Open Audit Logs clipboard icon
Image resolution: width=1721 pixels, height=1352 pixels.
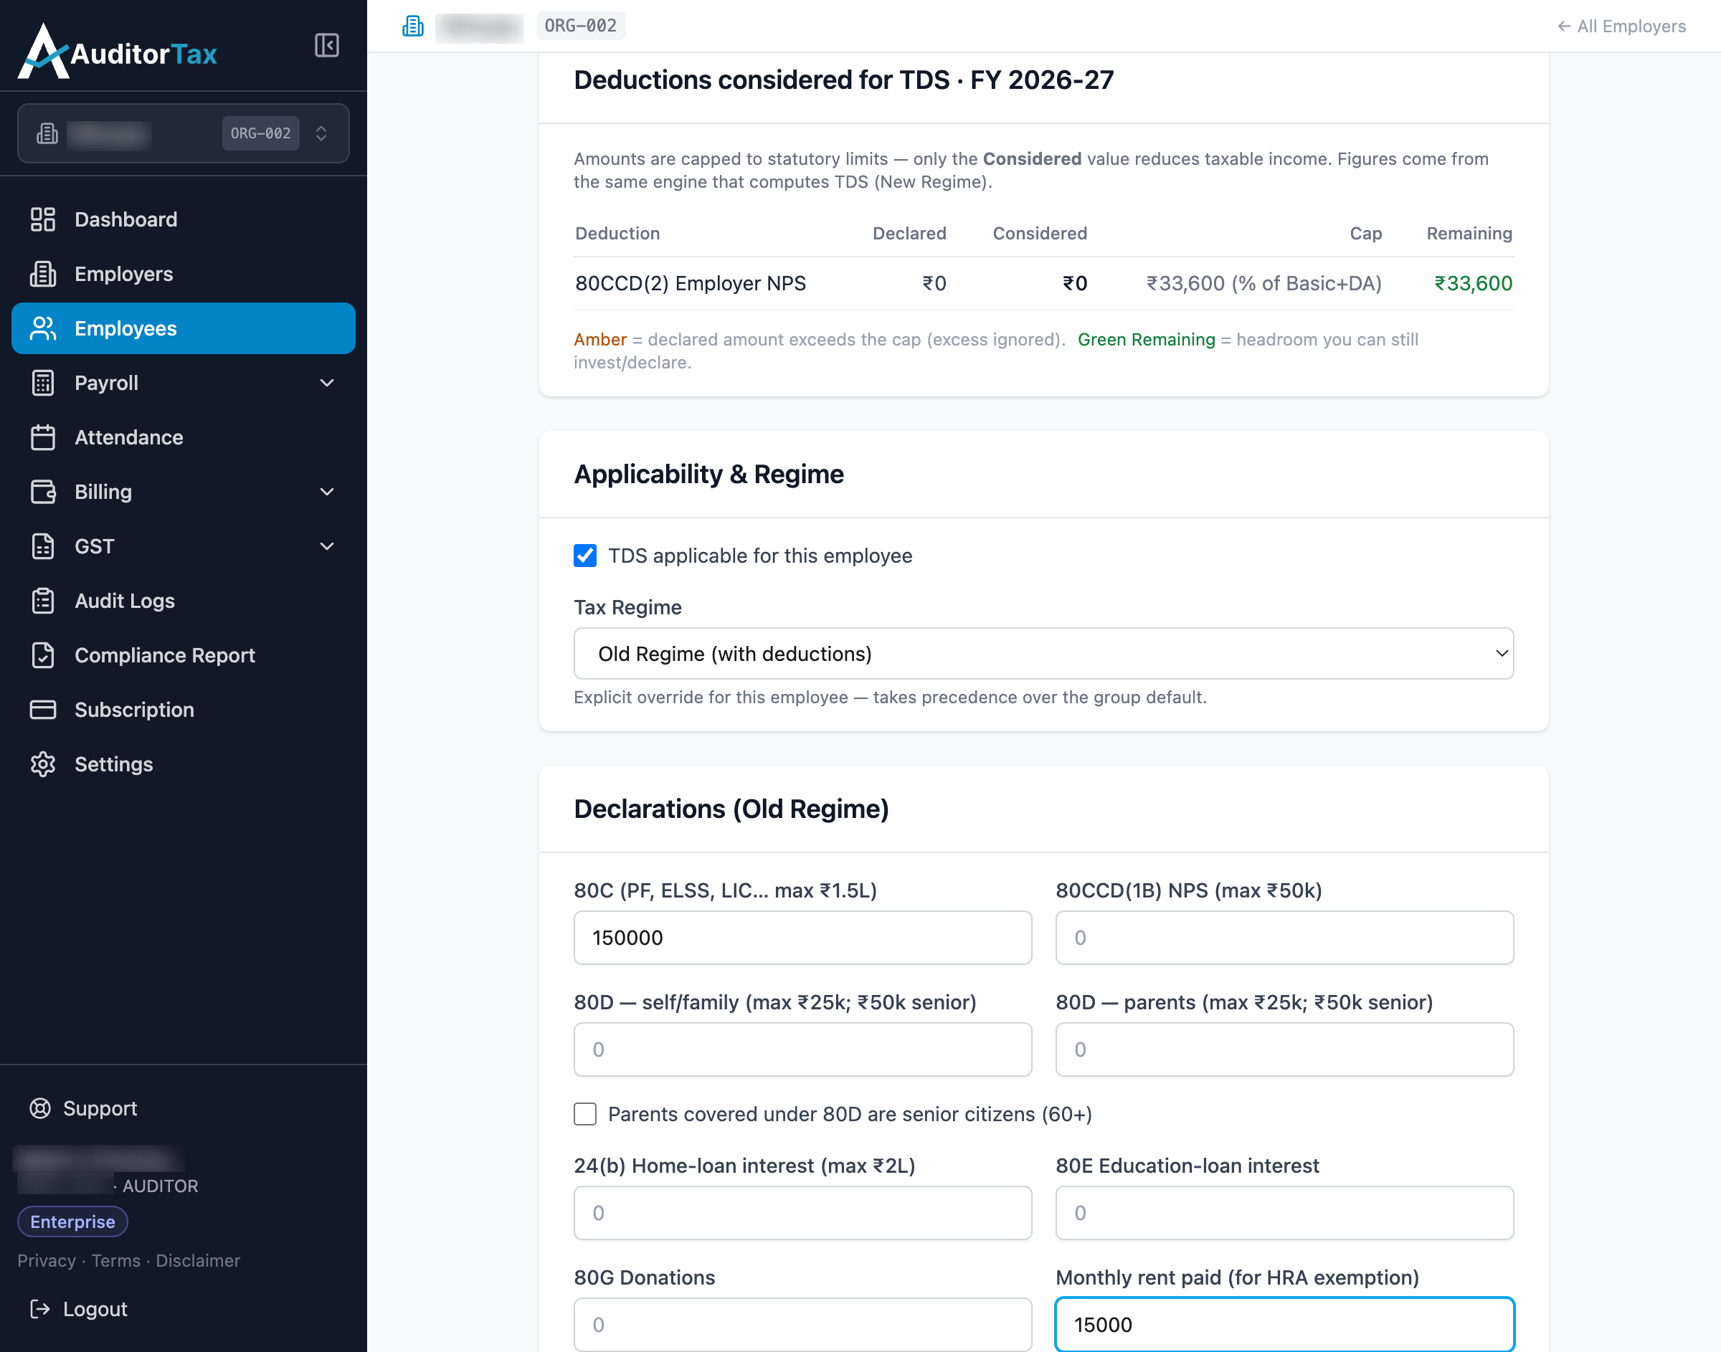coord(43,601)
